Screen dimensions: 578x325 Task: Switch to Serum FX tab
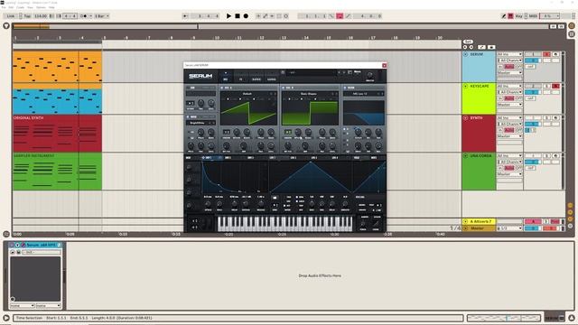[x=240, y=79]
